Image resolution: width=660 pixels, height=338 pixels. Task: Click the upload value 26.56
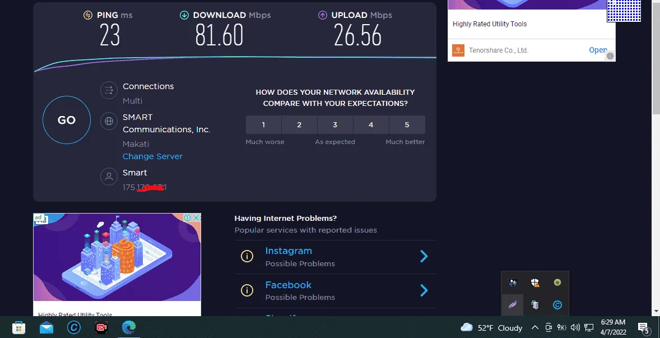coord(358,35)
